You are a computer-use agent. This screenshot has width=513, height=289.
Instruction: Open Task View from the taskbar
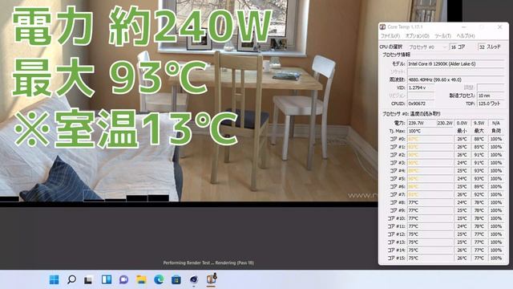point(89,280)
